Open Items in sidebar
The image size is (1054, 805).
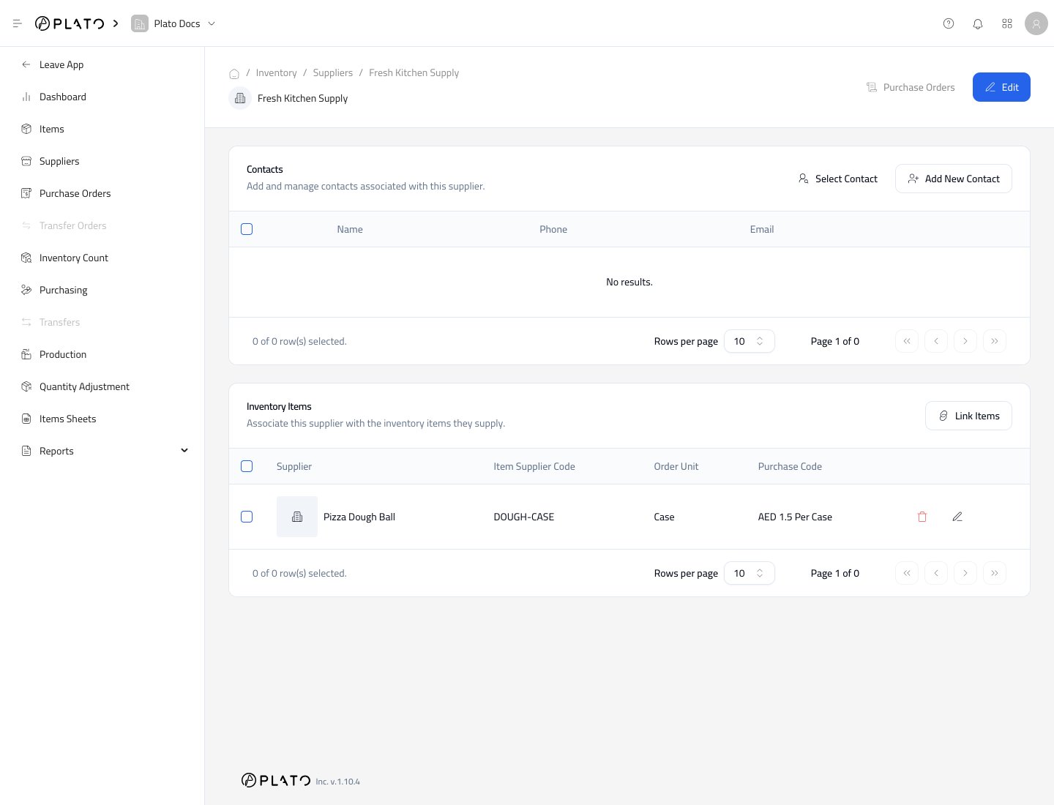[x=102, y=129]
